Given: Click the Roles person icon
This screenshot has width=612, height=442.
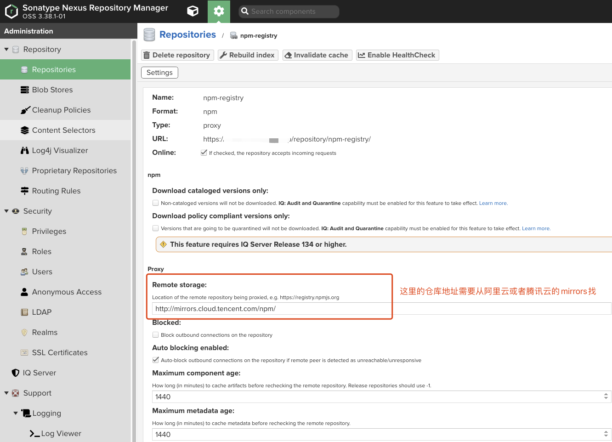Looking at the screenshot, I should pos(25,251).
